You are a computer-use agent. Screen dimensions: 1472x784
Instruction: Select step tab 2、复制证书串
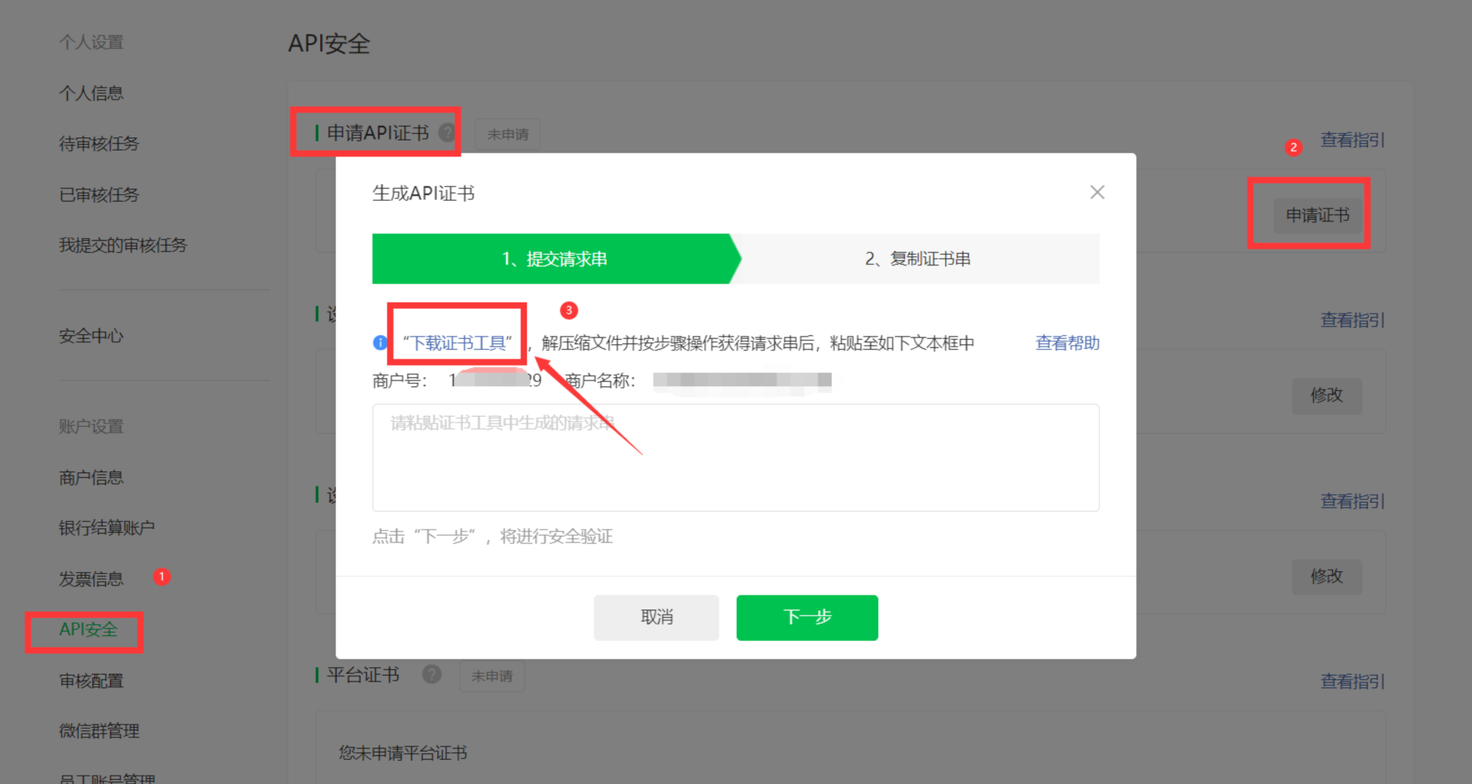[x=917, y=259]
